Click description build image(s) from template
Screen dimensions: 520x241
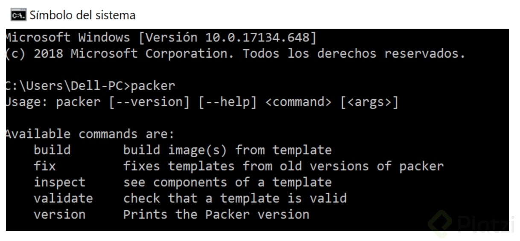click(228, 150)
